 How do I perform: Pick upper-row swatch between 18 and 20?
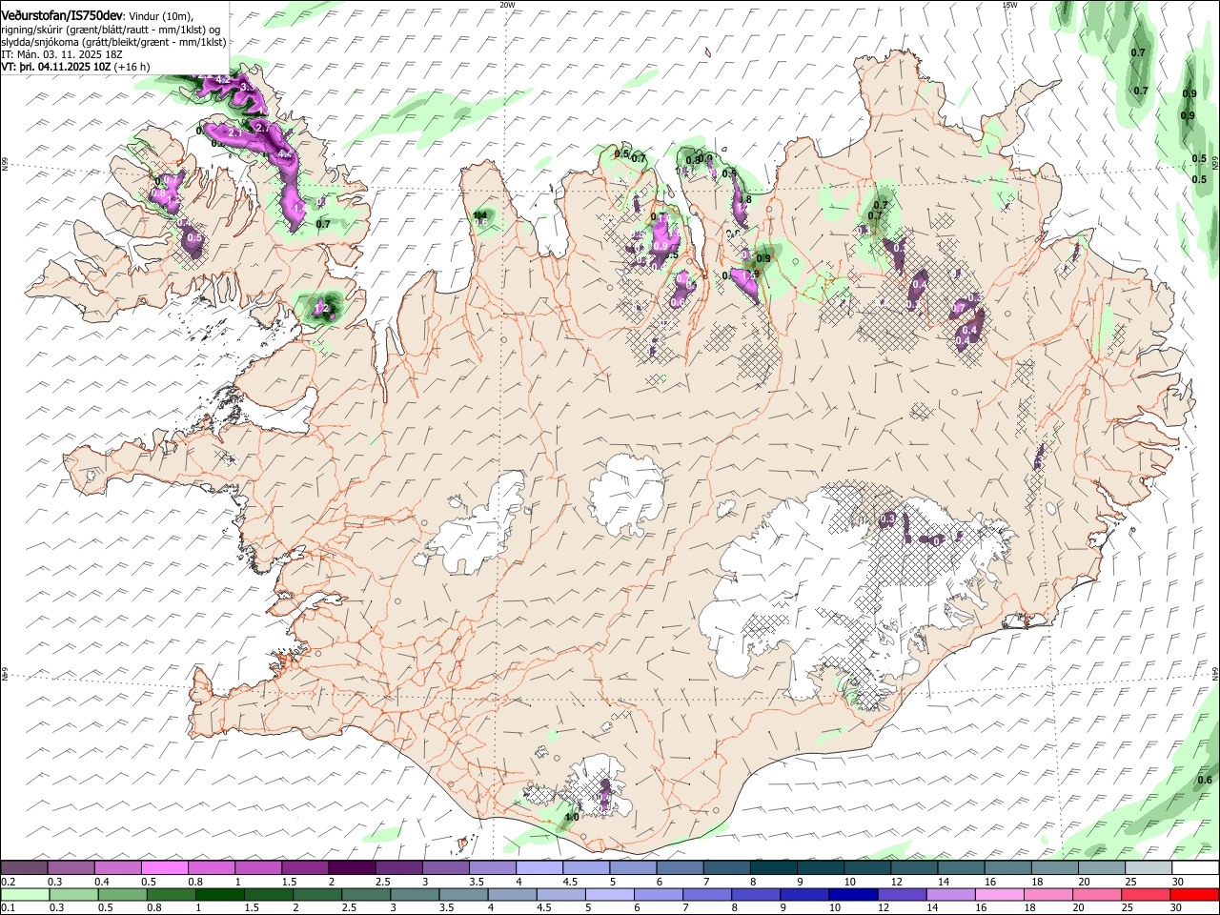coord(1053,868)
